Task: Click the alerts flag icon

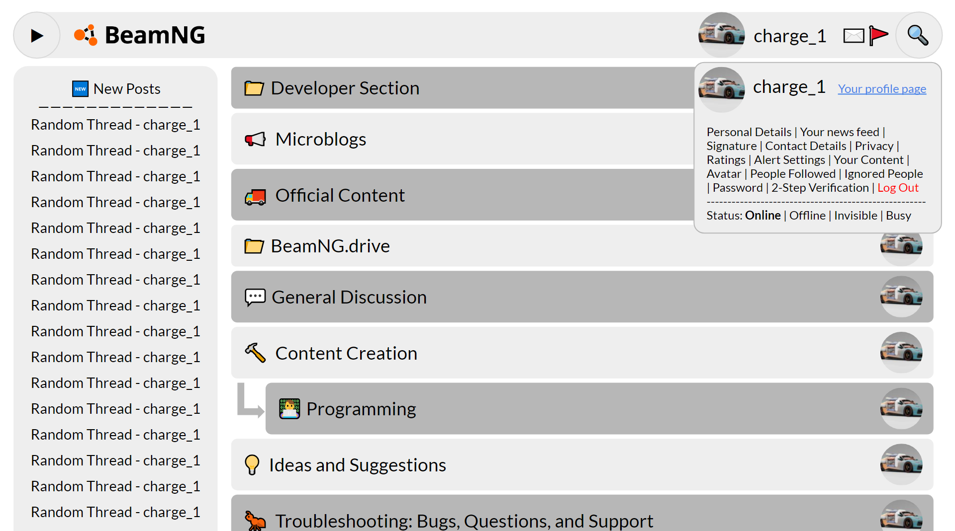Action: (x=878, y=35)
